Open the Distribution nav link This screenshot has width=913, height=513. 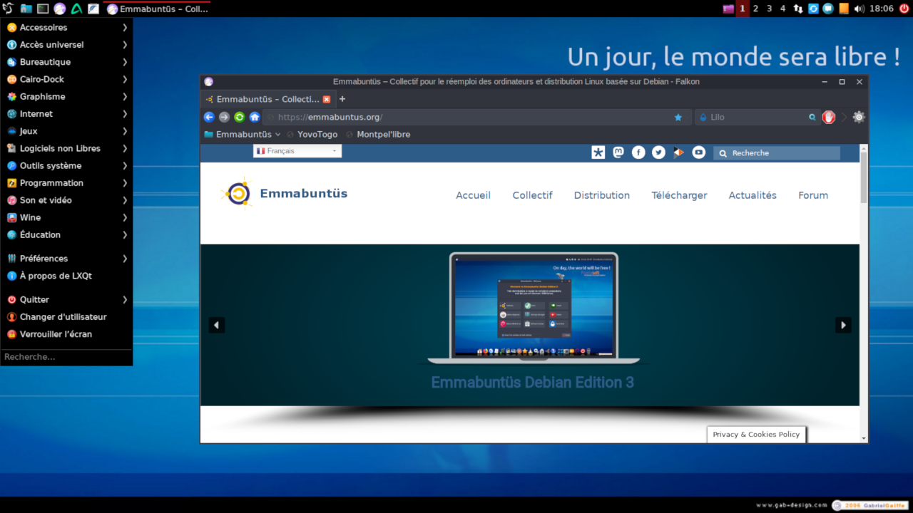click(602, 195)
